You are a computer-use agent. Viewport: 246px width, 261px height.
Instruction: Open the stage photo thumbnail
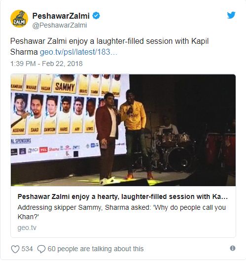[x=123, y=130]
